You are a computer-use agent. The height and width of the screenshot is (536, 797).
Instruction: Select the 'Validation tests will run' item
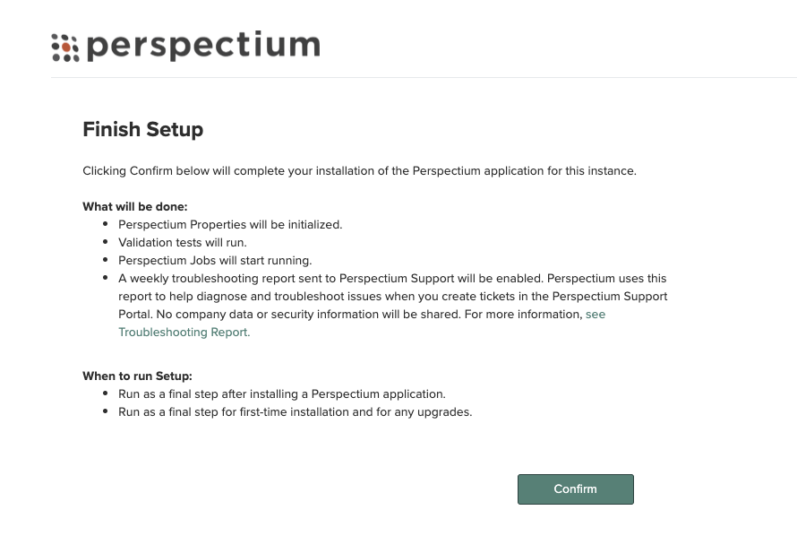183,243
